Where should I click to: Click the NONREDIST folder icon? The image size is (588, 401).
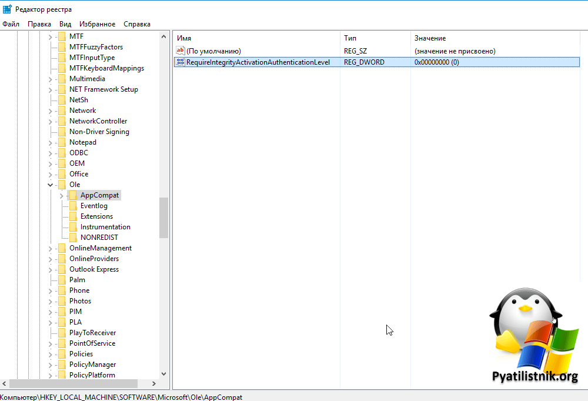coord(73,238)
